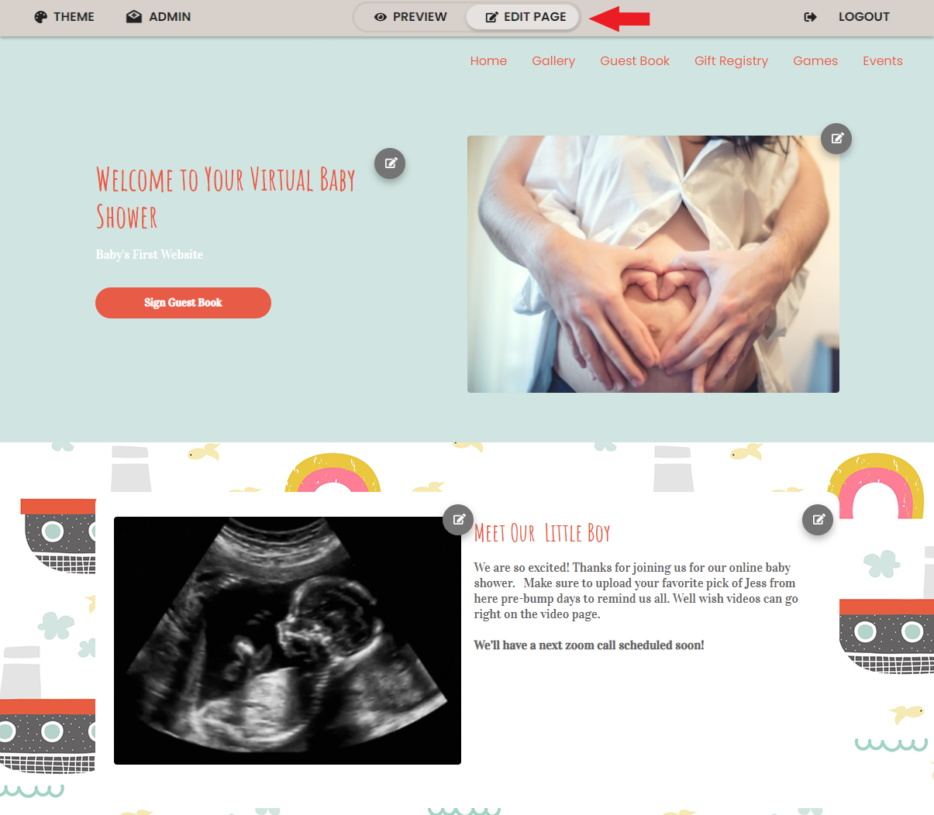
Task: Click the edit icon for Meet Our Little Boy text
Action: coord(818,520)
